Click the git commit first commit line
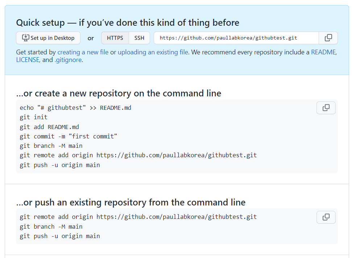The height and width of the screenshot is (258, 352). [x=69, y=136]
